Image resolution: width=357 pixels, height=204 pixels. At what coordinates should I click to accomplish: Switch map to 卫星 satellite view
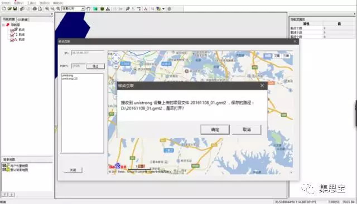coord(277,56)
